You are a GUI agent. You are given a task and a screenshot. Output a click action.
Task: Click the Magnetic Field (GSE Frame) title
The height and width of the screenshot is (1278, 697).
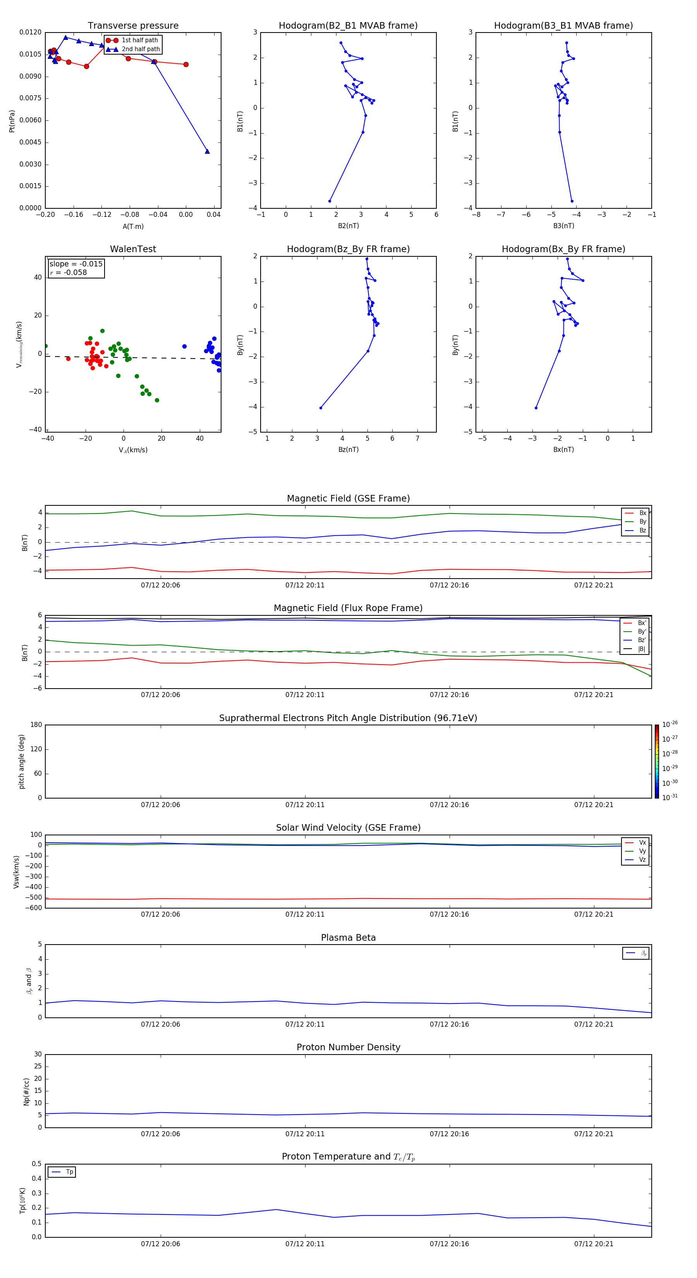tap(348, 498)
